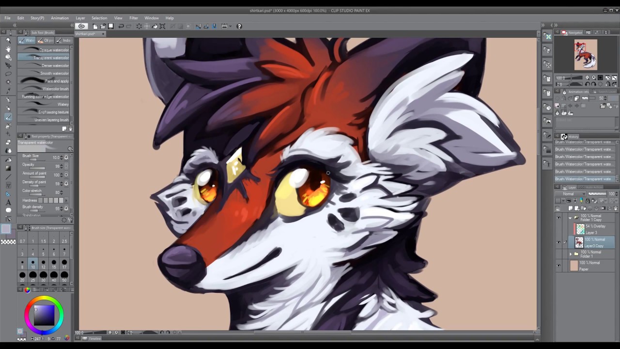Click the Help question mark icon
This screenshot has width=620, height=349.
coord(239,26)
